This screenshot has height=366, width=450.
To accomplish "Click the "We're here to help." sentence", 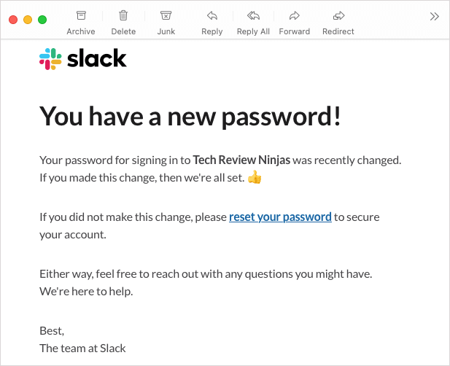I will (x=86, y=291).
